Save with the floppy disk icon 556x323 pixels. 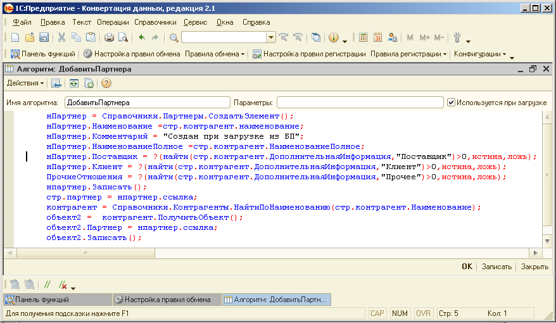click(x=44, y=37)
